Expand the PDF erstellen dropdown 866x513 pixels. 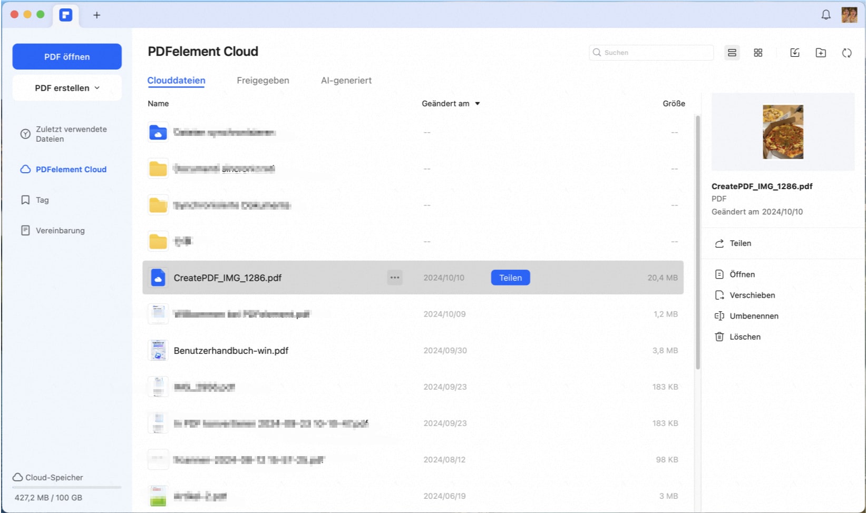pyautogui.click(x=67, y=88)
